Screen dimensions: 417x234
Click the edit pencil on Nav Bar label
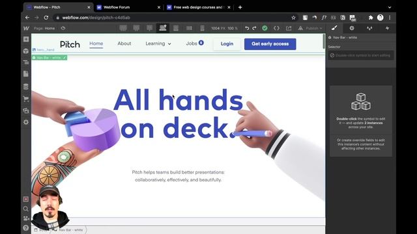click(65, 58)
